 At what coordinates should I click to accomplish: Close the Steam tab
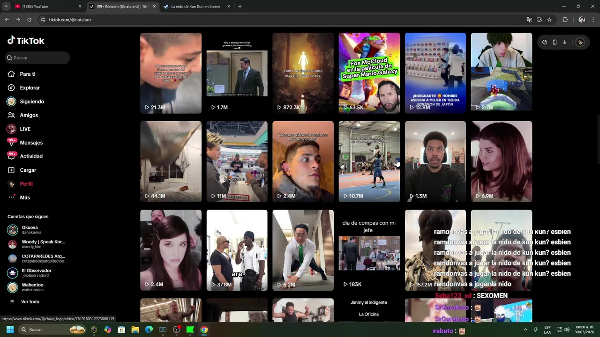pos(229,7)
